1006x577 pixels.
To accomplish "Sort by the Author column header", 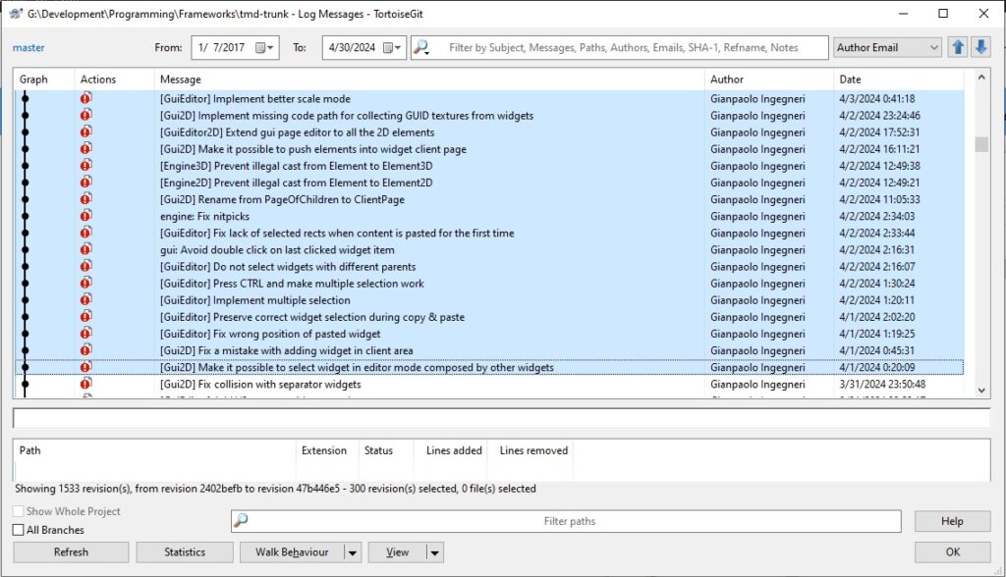I will [768, 79].
